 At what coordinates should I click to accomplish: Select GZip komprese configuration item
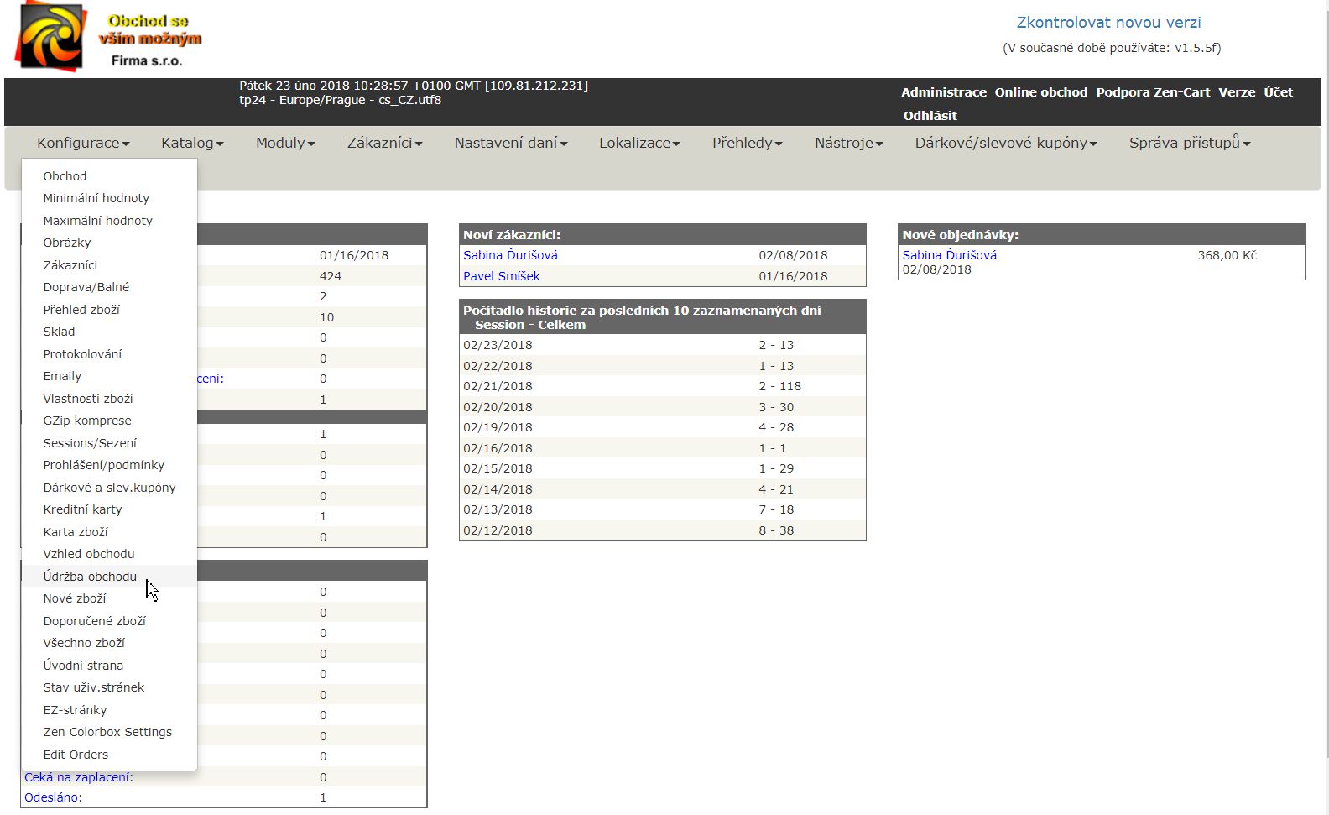click(x=87, y=421)
